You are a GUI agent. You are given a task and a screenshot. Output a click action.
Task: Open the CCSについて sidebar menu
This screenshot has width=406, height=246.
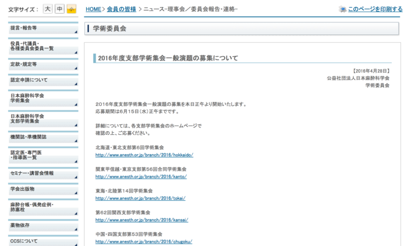click(43, 241)
